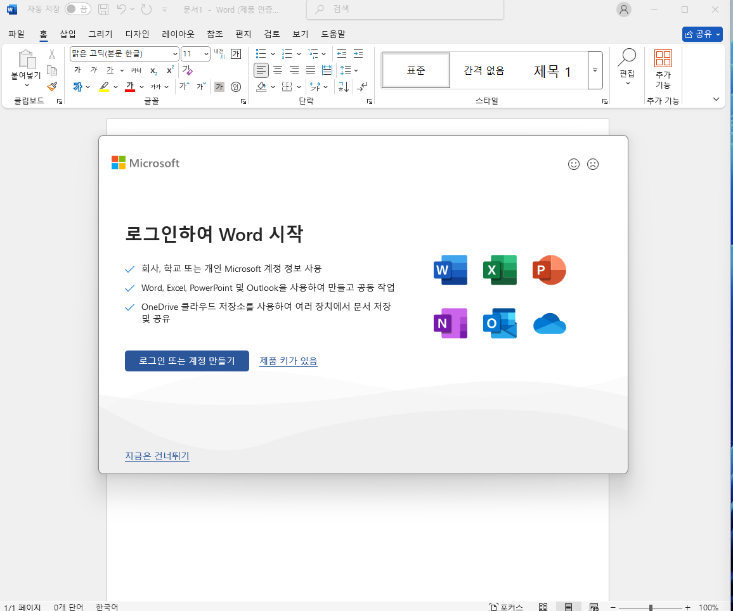Toggle center alignment button
The image size is (733, 611).
coord(278,70)
